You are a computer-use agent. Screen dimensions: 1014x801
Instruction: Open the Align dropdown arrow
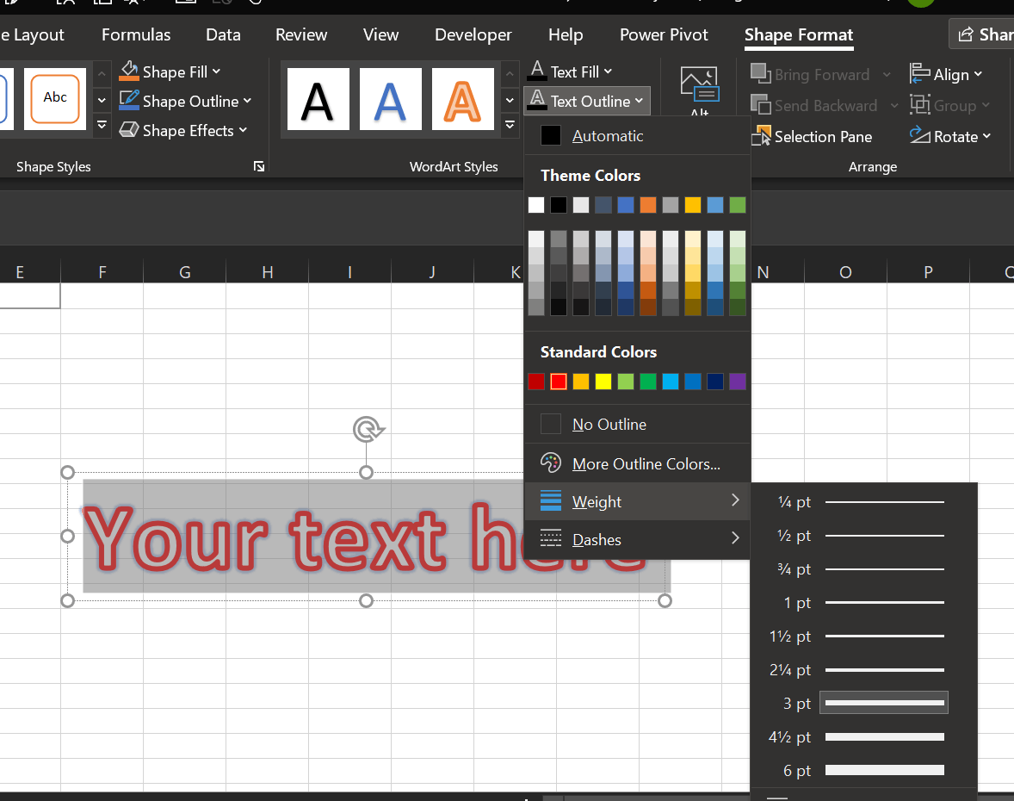pyautogui.click(x=978, y=74)
